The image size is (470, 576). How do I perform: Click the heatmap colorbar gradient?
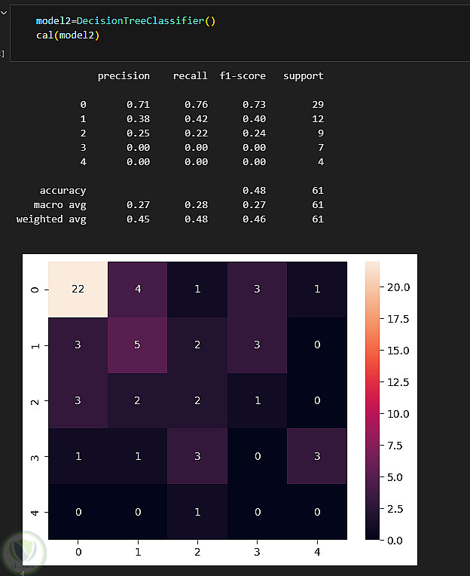click(376, 400)
